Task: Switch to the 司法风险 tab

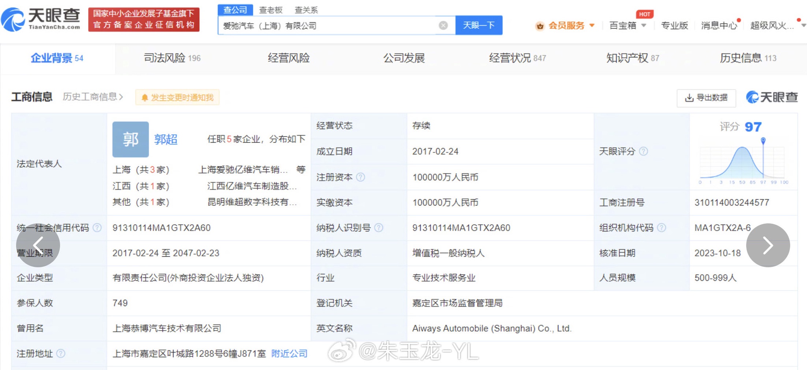Action: coord(172,58)
